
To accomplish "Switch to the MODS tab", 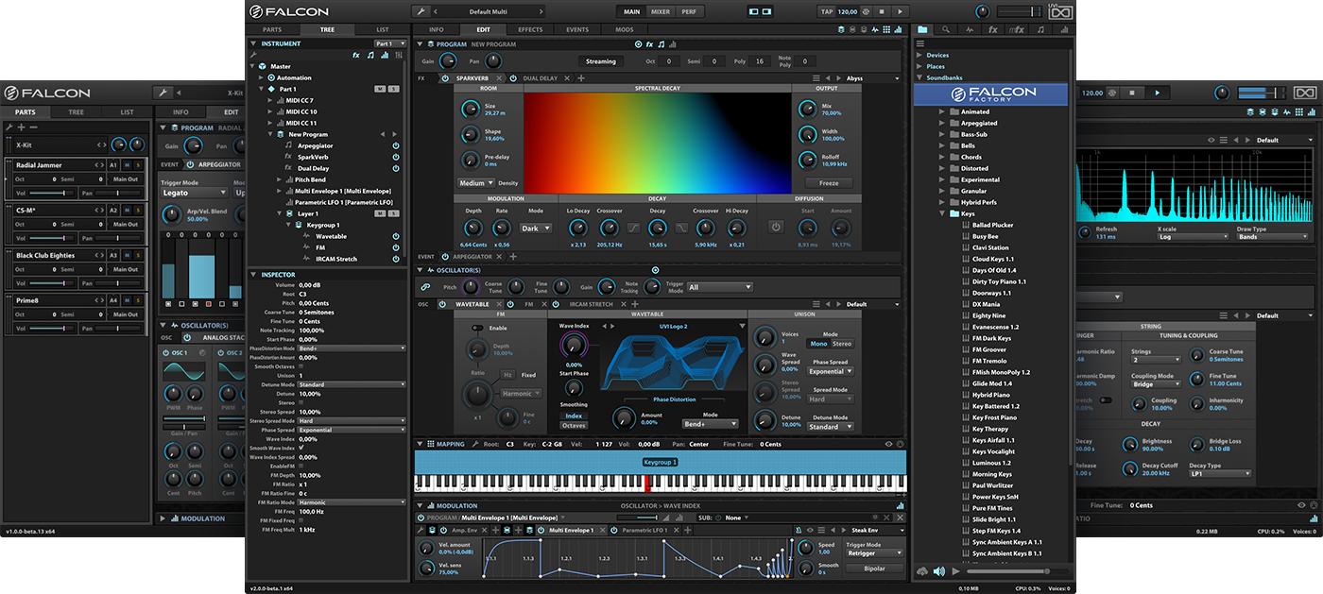I will click(x=625, y=29).
